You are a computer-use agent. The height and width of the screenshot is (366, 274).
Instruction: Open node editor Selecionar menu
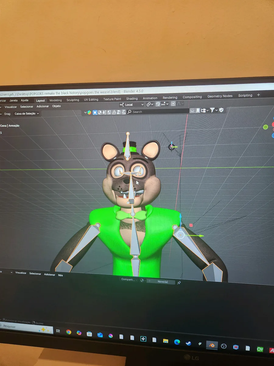[x=35, y=274]
